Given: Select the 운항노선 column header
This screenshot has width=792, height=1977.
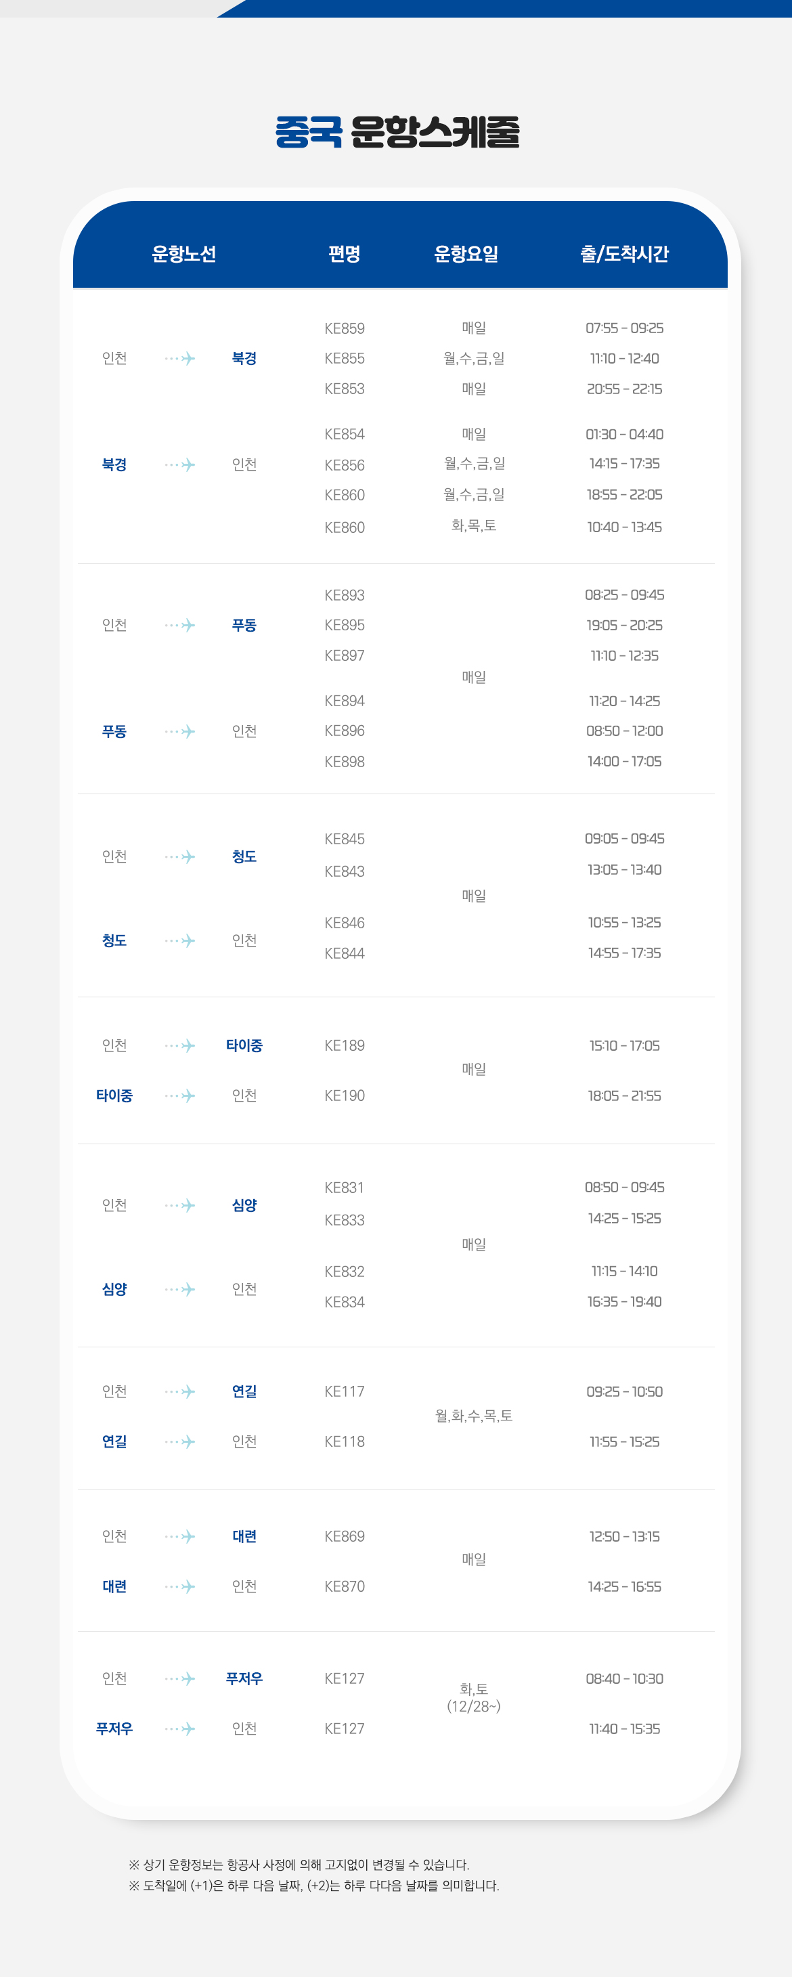Looking at the screenshot, I should click(184, 254).
